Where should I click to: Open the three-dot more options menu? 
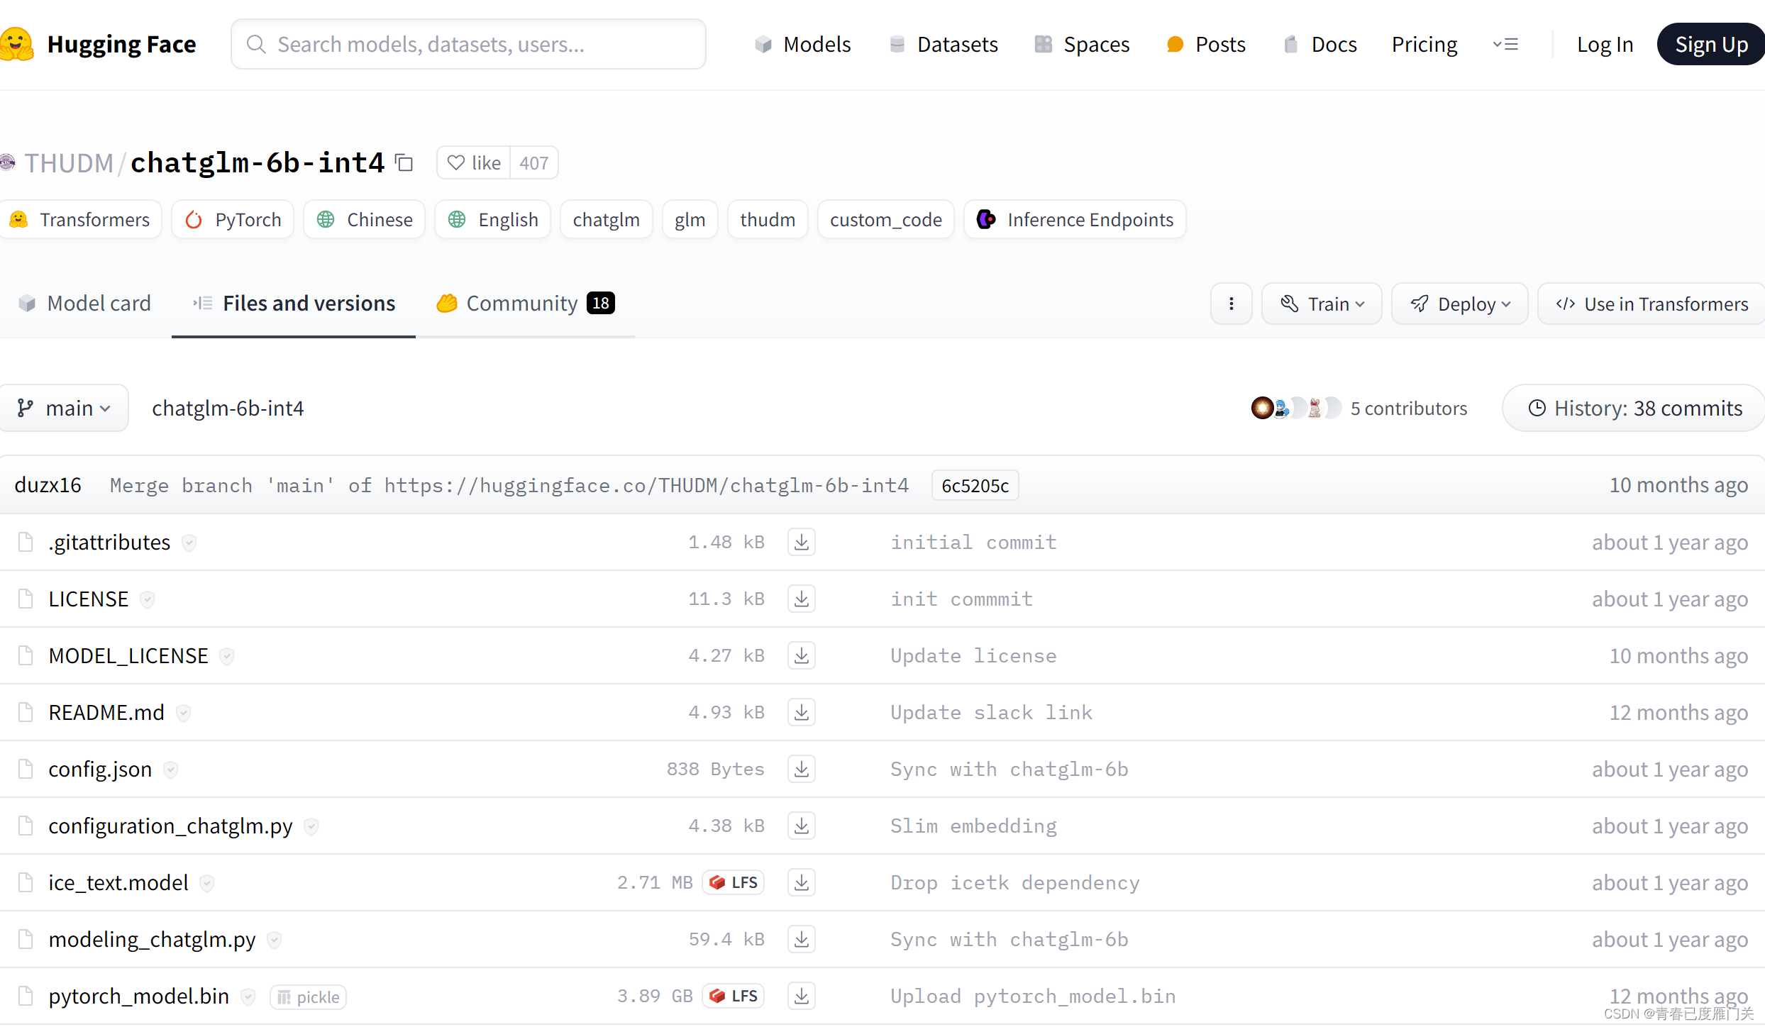pyautogui.click(x=1231, y=304)
